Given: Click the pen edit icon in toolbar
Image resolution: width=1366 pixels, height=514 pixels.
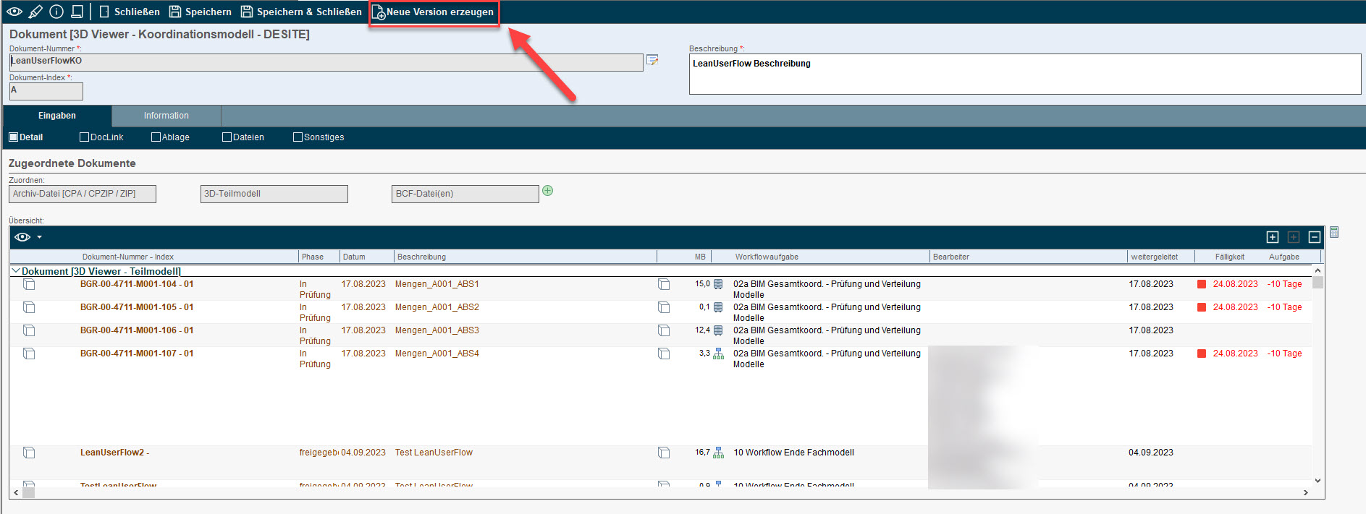Looking at the screenshot, I should 35,12.
